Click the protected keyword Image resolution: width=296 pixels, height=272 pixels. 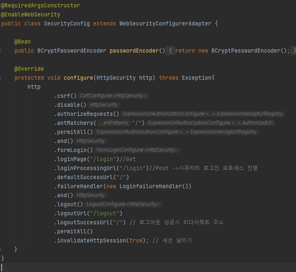(x=29, y=78)
